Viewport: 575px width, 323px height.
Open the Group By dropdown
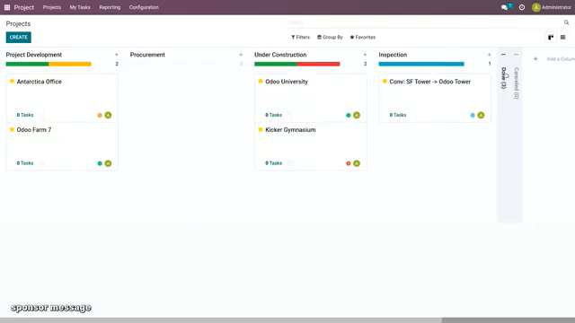pyautogui.click(x=330, y=38)
